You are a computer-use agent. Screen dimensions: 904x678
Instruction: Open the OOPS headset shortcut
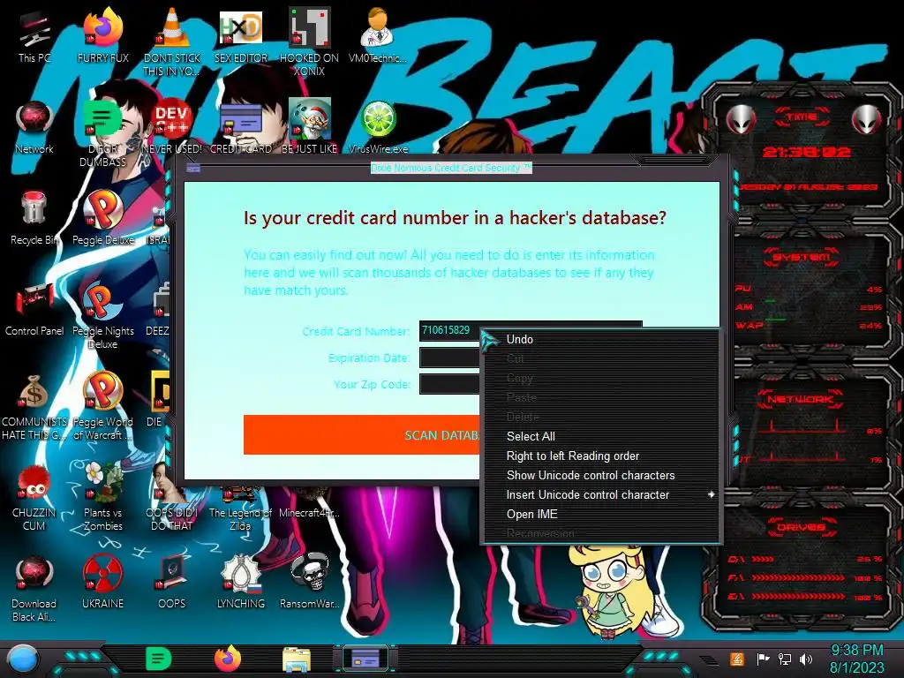tap(171, 583)
